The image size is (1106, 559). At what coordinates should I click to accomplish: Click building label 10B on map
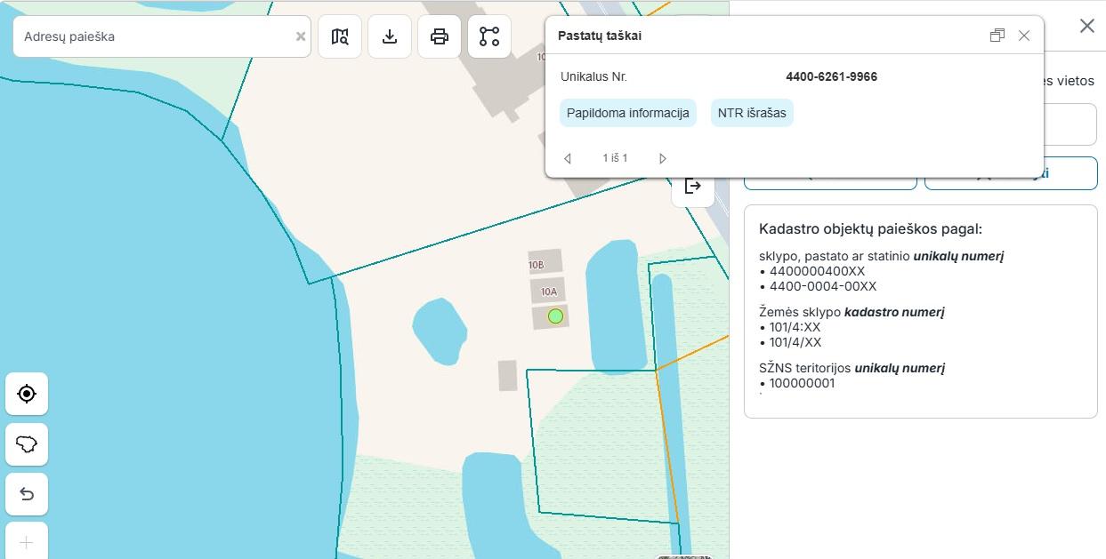pyautogui.click(x=536, y=265)
